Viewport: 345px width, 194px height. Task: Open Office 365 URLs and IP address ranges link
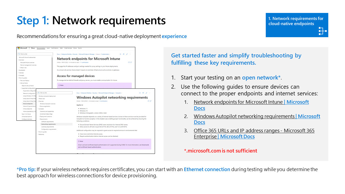tap(254, 133)
